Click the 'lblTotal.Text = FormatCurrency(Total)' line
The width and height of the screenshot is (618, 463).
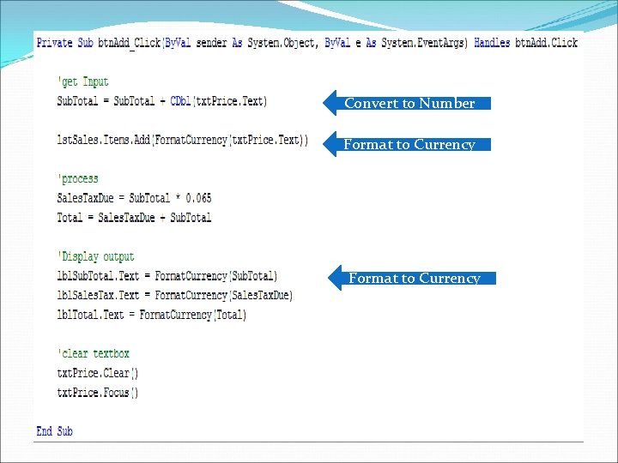pos(152,315)
